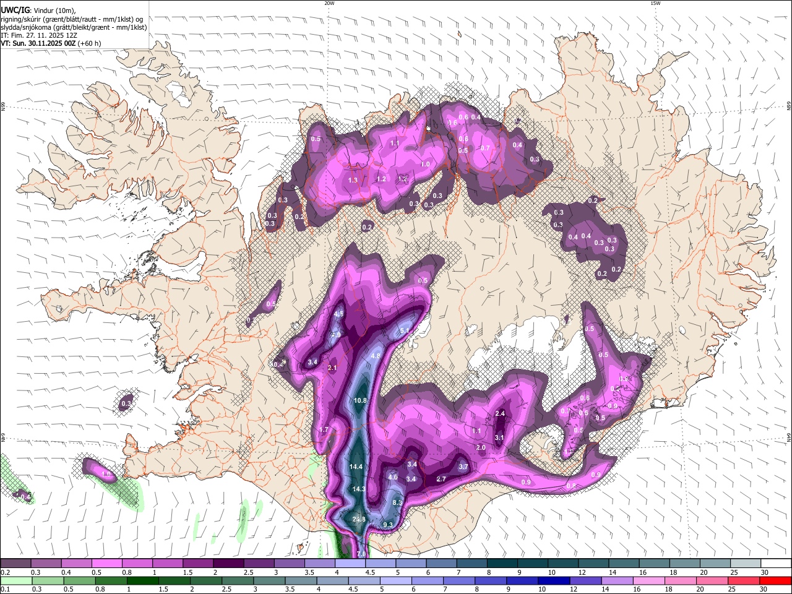
Task: Click the '2.0' value on the map
Action: click(x=481, y=447)
